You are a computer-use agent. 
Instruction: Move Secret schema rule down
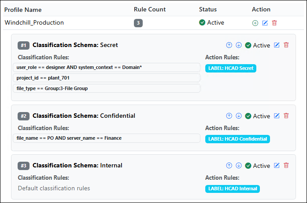(x=238, y=45)
